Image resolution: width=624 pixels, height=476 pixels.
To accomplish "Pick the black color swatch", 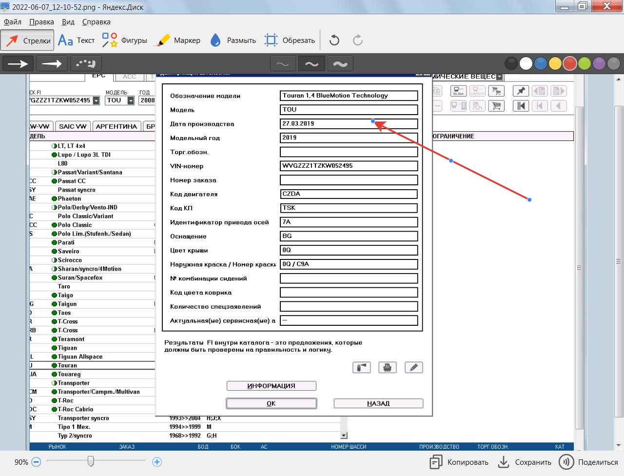I will [x=511, y=63].
